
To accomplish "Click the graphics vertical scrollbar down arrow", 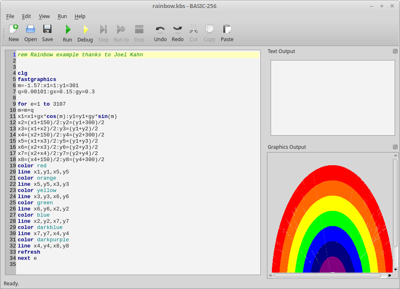I will [x=395, y=269].
